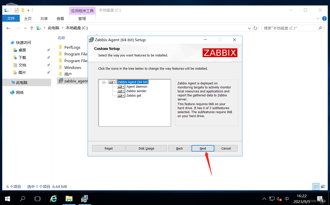The width and height of the screenshot is (330, 205).
Task: Open the Zabbix get feature install dropdown
Action: coord(121,96)
